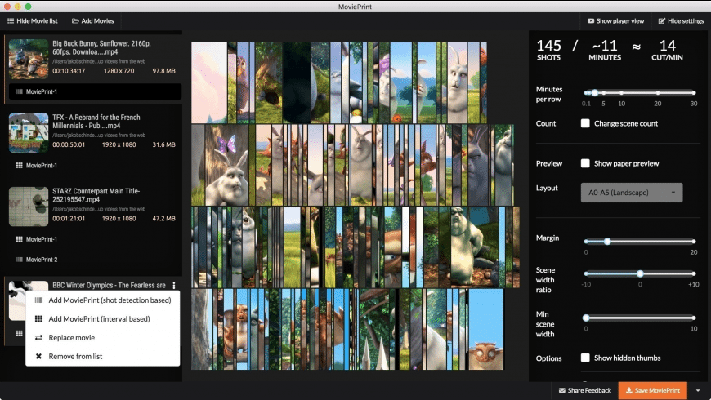Click the 47.2 MB file size
This screenshot has width=711, height=400.
[163, 219]
